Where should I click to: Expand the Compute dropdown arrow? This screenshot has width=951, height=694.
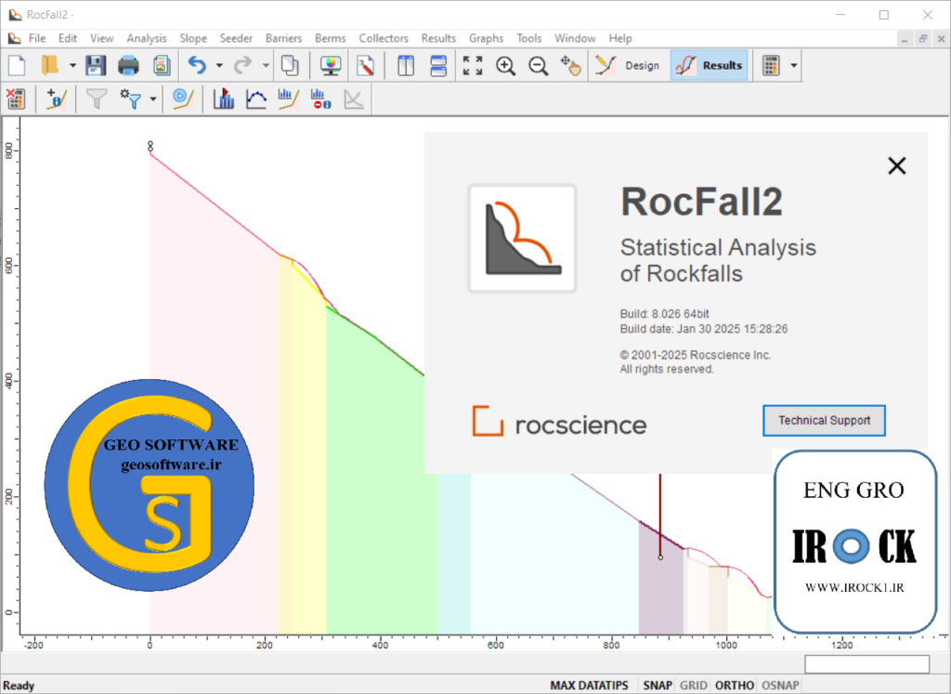(793, 65)
